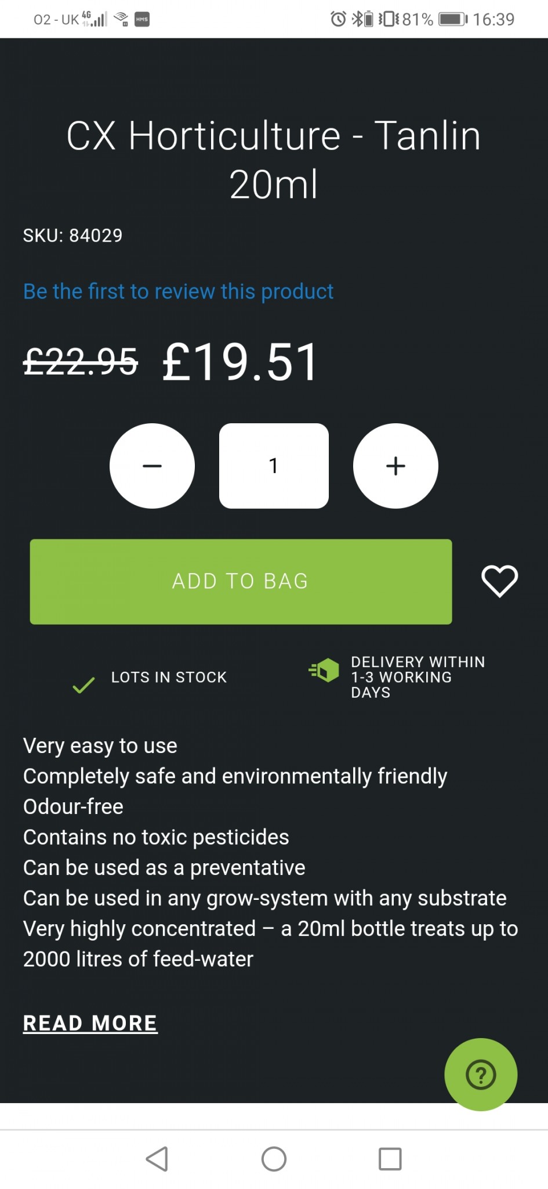Expand description with READ MORE
This screenshot has width=548, height=1189.
coord(90,1023)
